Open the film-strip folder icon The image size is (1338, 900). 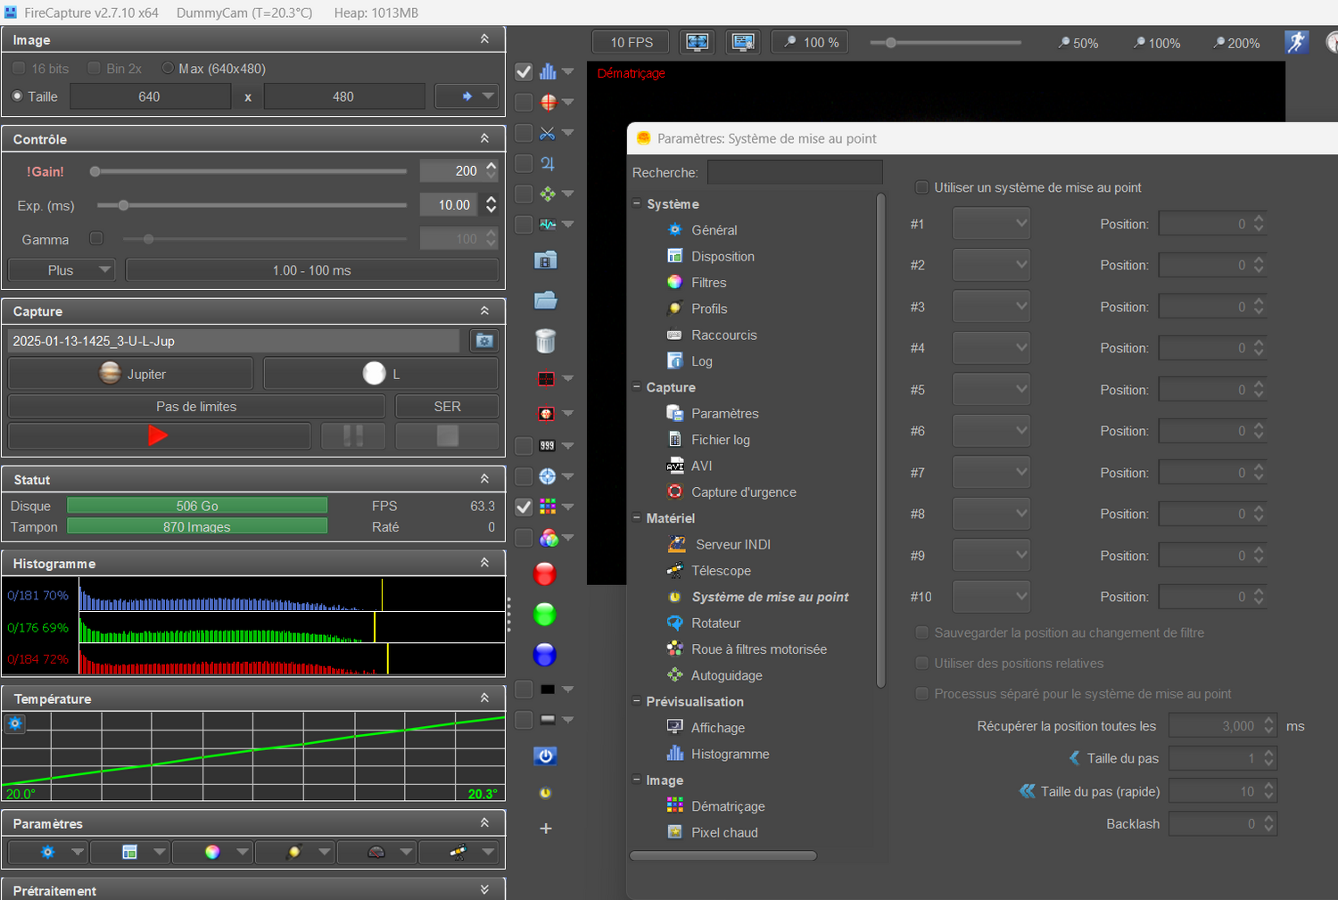point(545,260)
